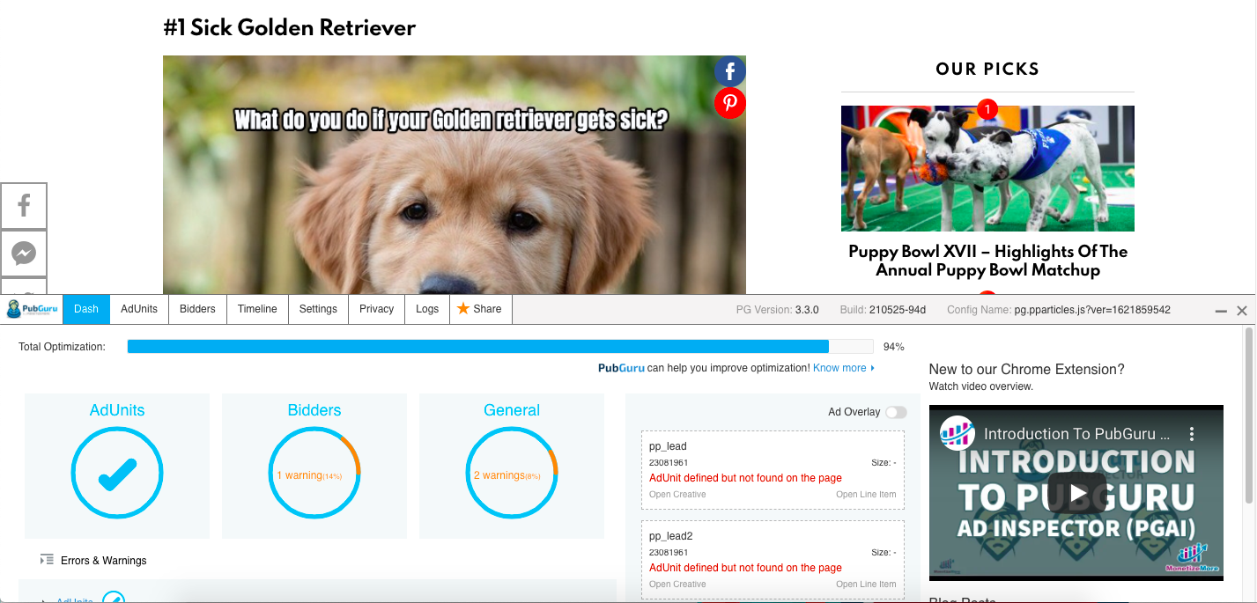Pin the dog image on Pinterest
Screen dimensions: 1257x603
[730, 103]
